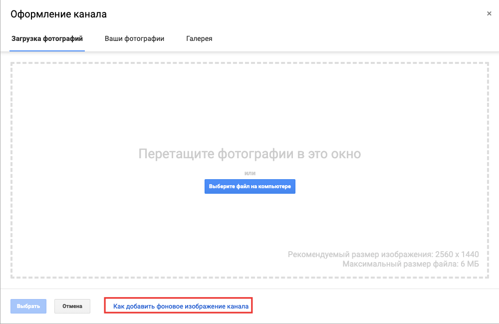Viewport: 499px width, 324px height.
Task: Open the Ваши фотографии tab
Action: (134, 39)
